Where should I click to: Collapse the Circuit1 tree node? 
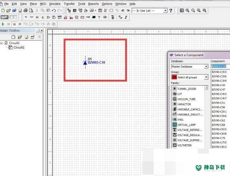pyautogui.click(x=1, y=43)
